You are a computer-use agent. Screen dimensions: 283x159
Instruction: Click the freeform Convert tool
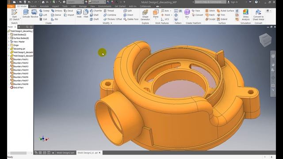pyautogui.click(x=197, y=15)
